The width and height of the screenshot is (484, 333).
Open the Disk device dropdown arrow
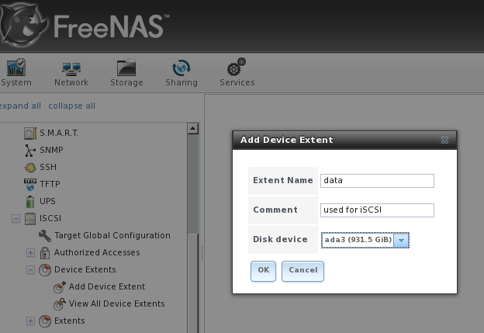[401, 240]
